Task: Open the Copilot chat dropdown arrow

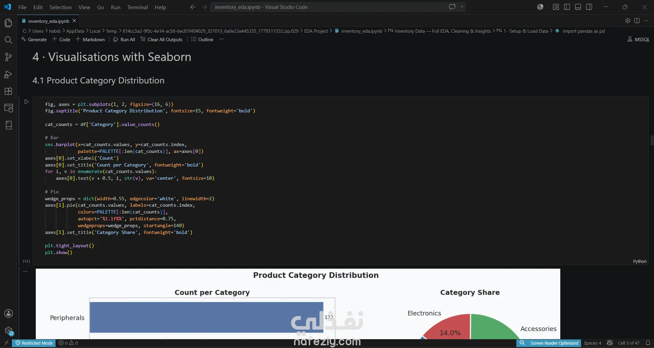Action: [462, 7]
